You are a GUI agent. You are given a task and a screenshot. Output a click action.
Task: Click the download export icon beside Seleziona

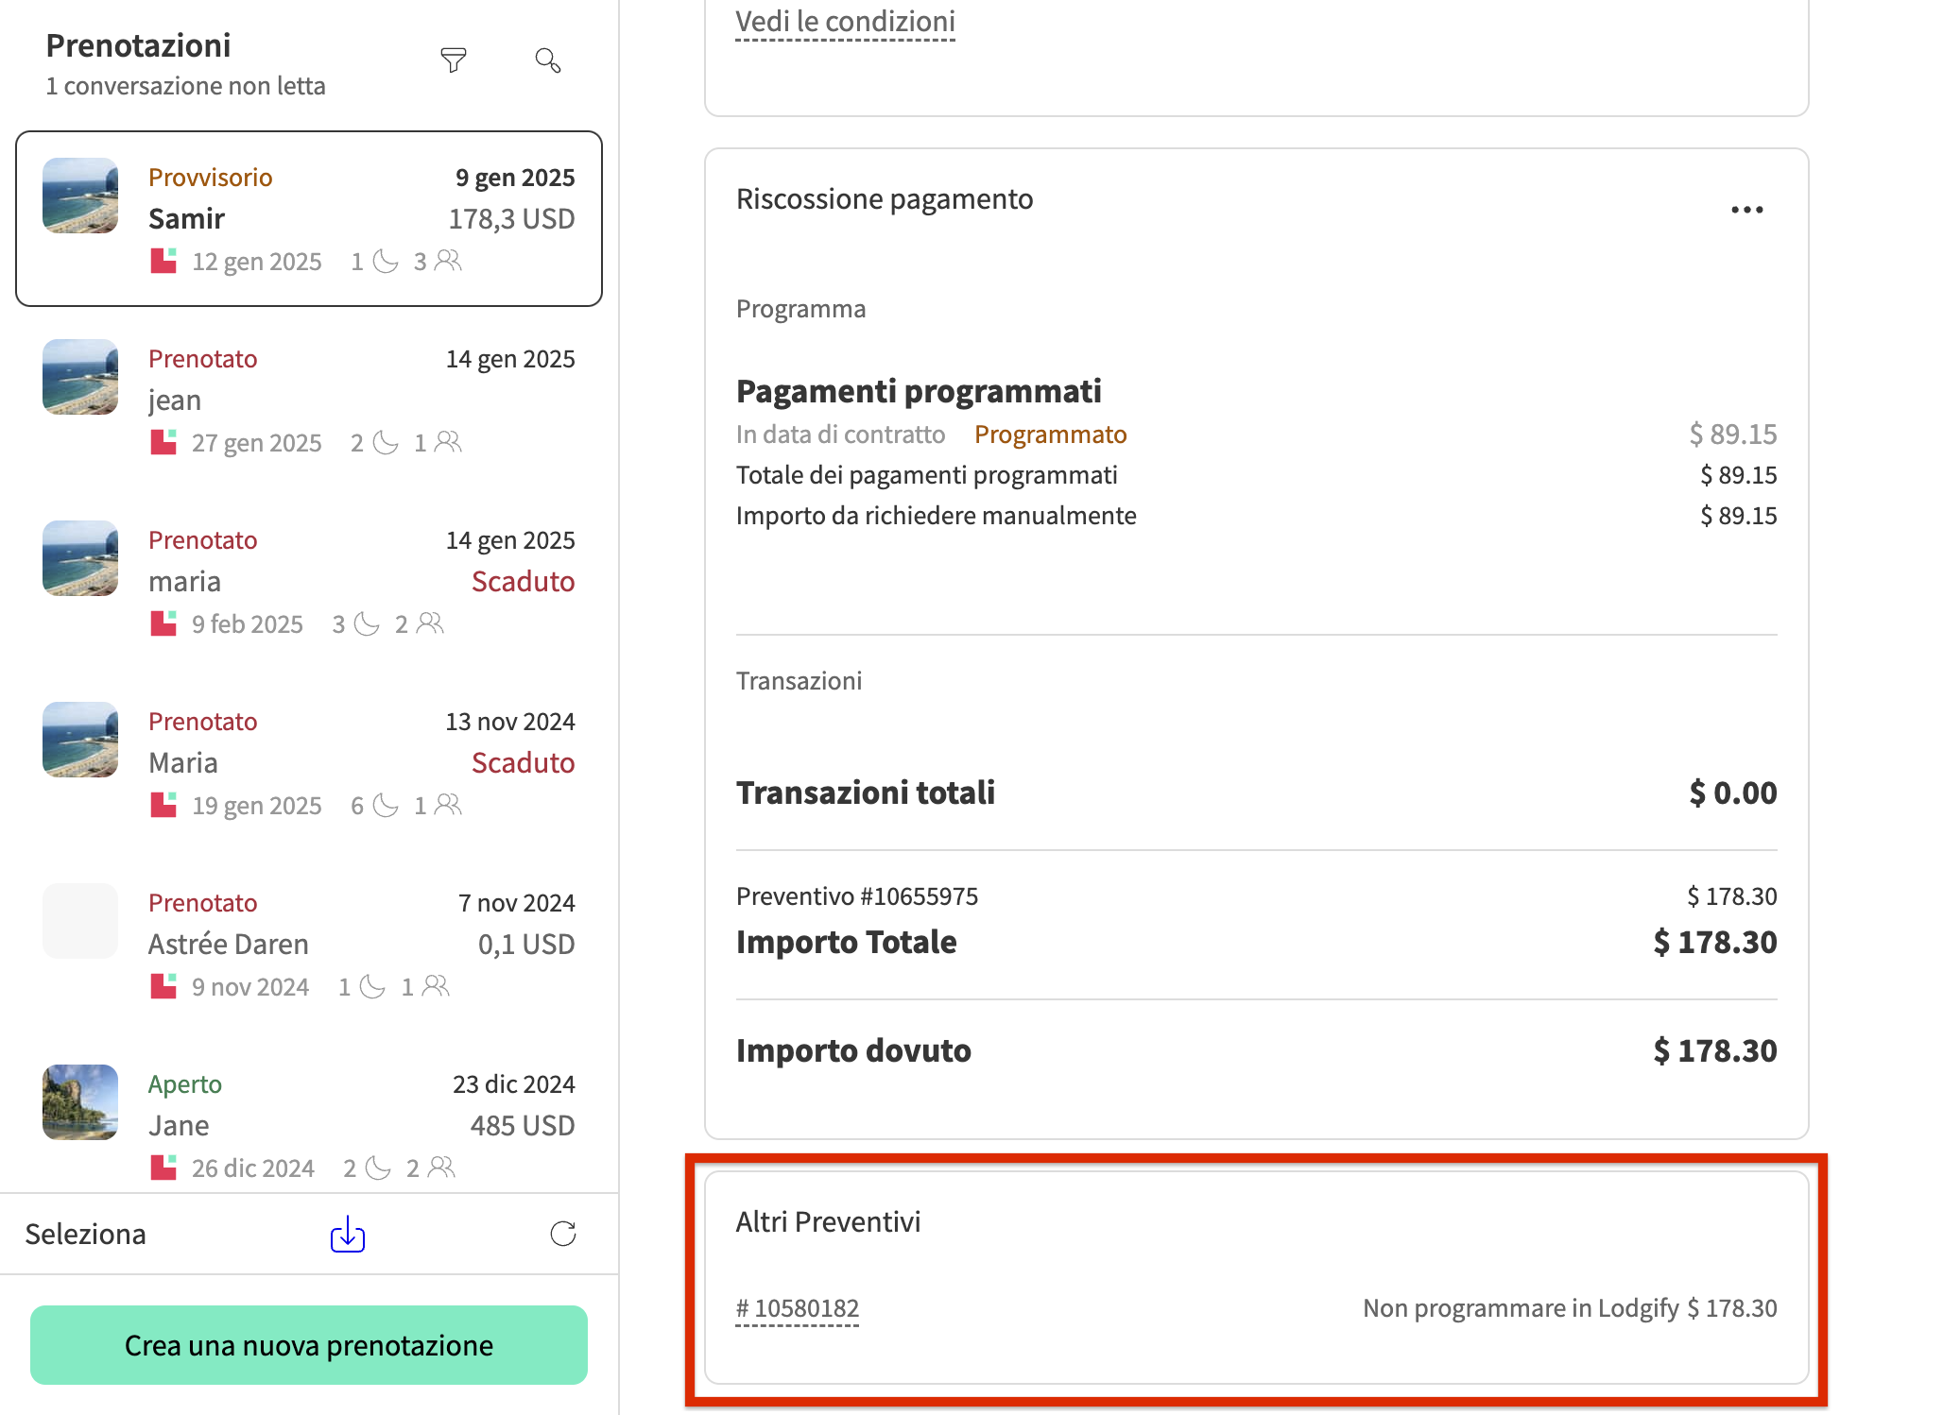click(x=348, y=1234)
